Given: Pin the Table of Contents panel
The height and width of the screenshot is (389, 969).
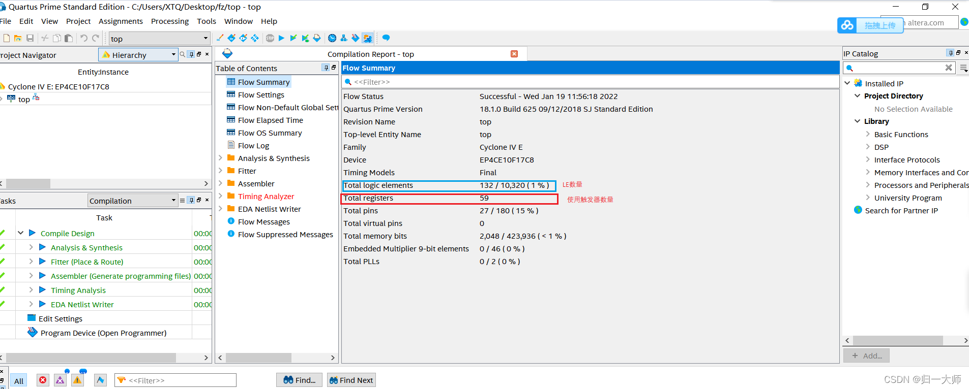Looking at the screenshot, I should click(x=326, y=68).
